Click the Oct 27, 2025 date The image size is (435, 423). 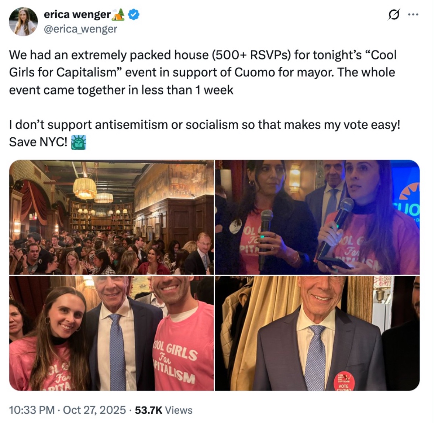click(x=94, y=410)
